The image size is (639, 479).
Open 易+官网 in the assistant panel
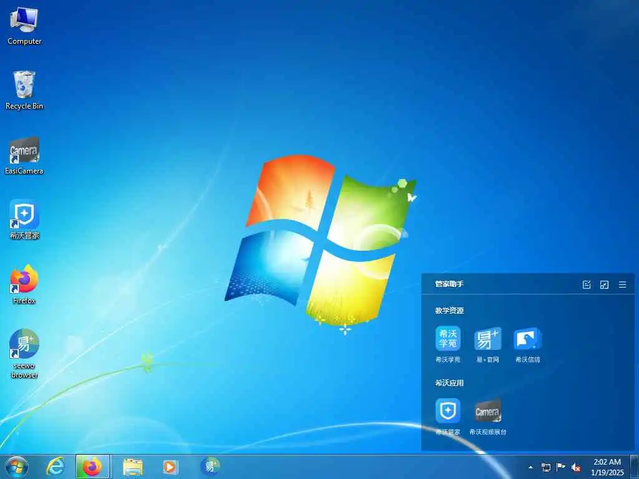click(487, 344)
